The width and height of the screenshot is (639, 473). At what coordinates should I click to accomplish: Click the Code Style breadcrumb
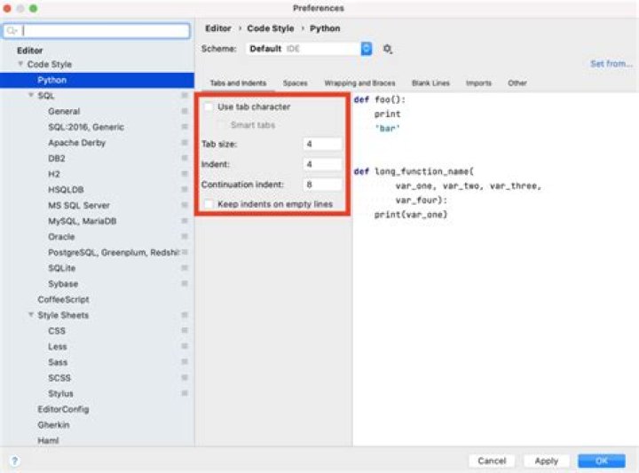point(270,28)
